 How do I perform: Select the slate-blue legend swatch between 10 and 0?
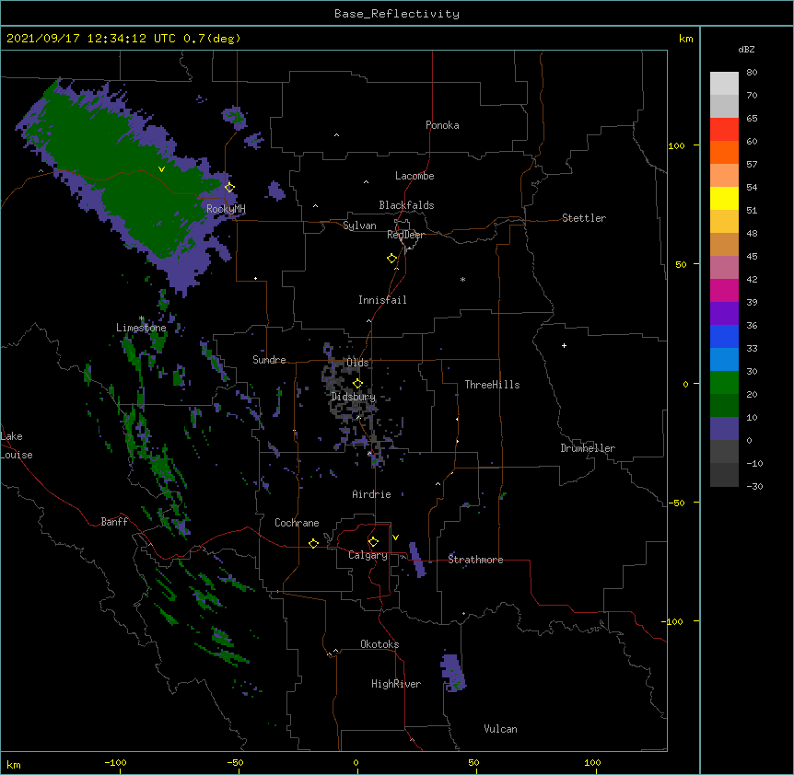[724, 429]
